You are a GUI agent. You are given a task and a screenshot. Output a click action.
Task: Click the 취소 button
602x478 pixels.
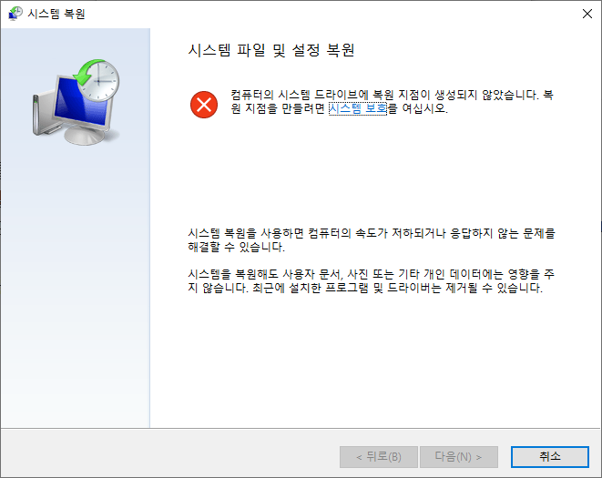[550, 456]
